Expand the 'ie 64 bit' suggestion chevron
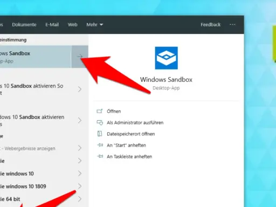Screen dimensions: 276x207 click(80, 199)
